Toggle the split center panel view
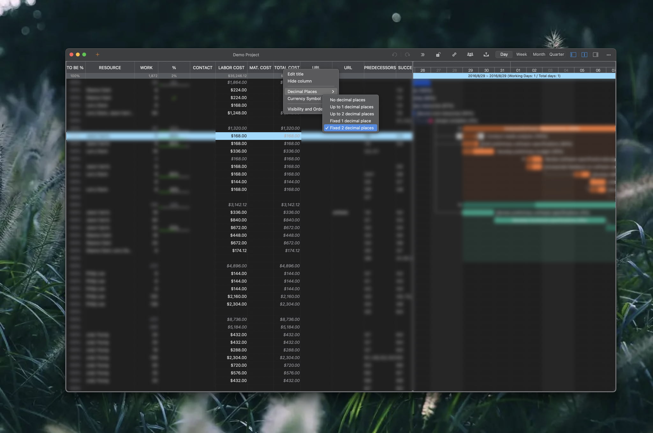 click(584, 54)
